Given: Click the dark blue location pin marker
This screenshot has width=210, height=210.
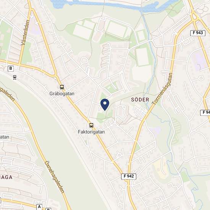Looking at the screenshot, I should coord(105,105).
